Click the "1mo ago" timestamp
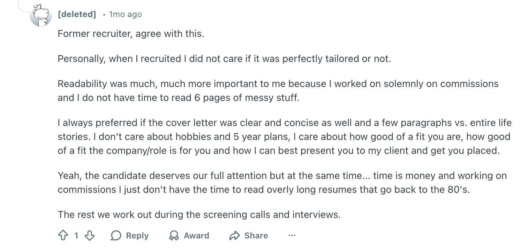528x252 pixels. click(125, 14)
